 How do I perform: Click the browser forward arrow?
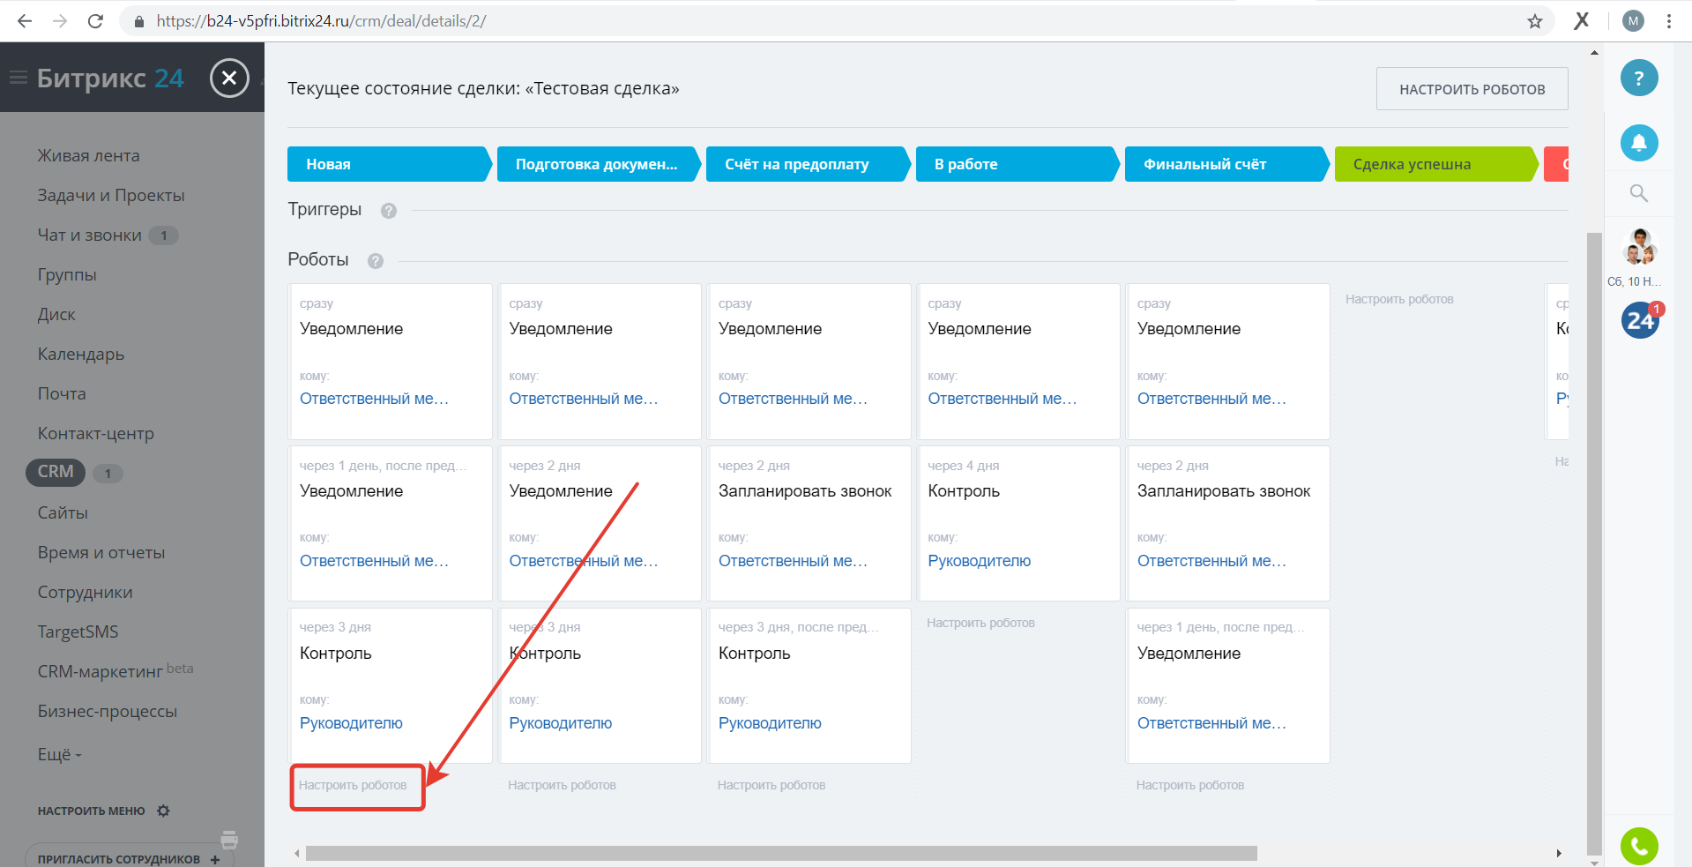click(x=60, y=21)
